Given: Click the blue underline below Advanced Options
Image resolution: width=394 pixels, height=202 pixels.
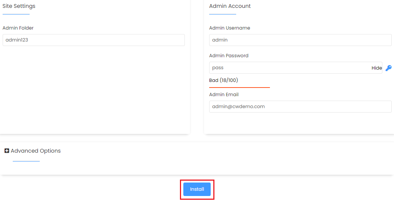Looking at the screenshot, I should [26, 161].
